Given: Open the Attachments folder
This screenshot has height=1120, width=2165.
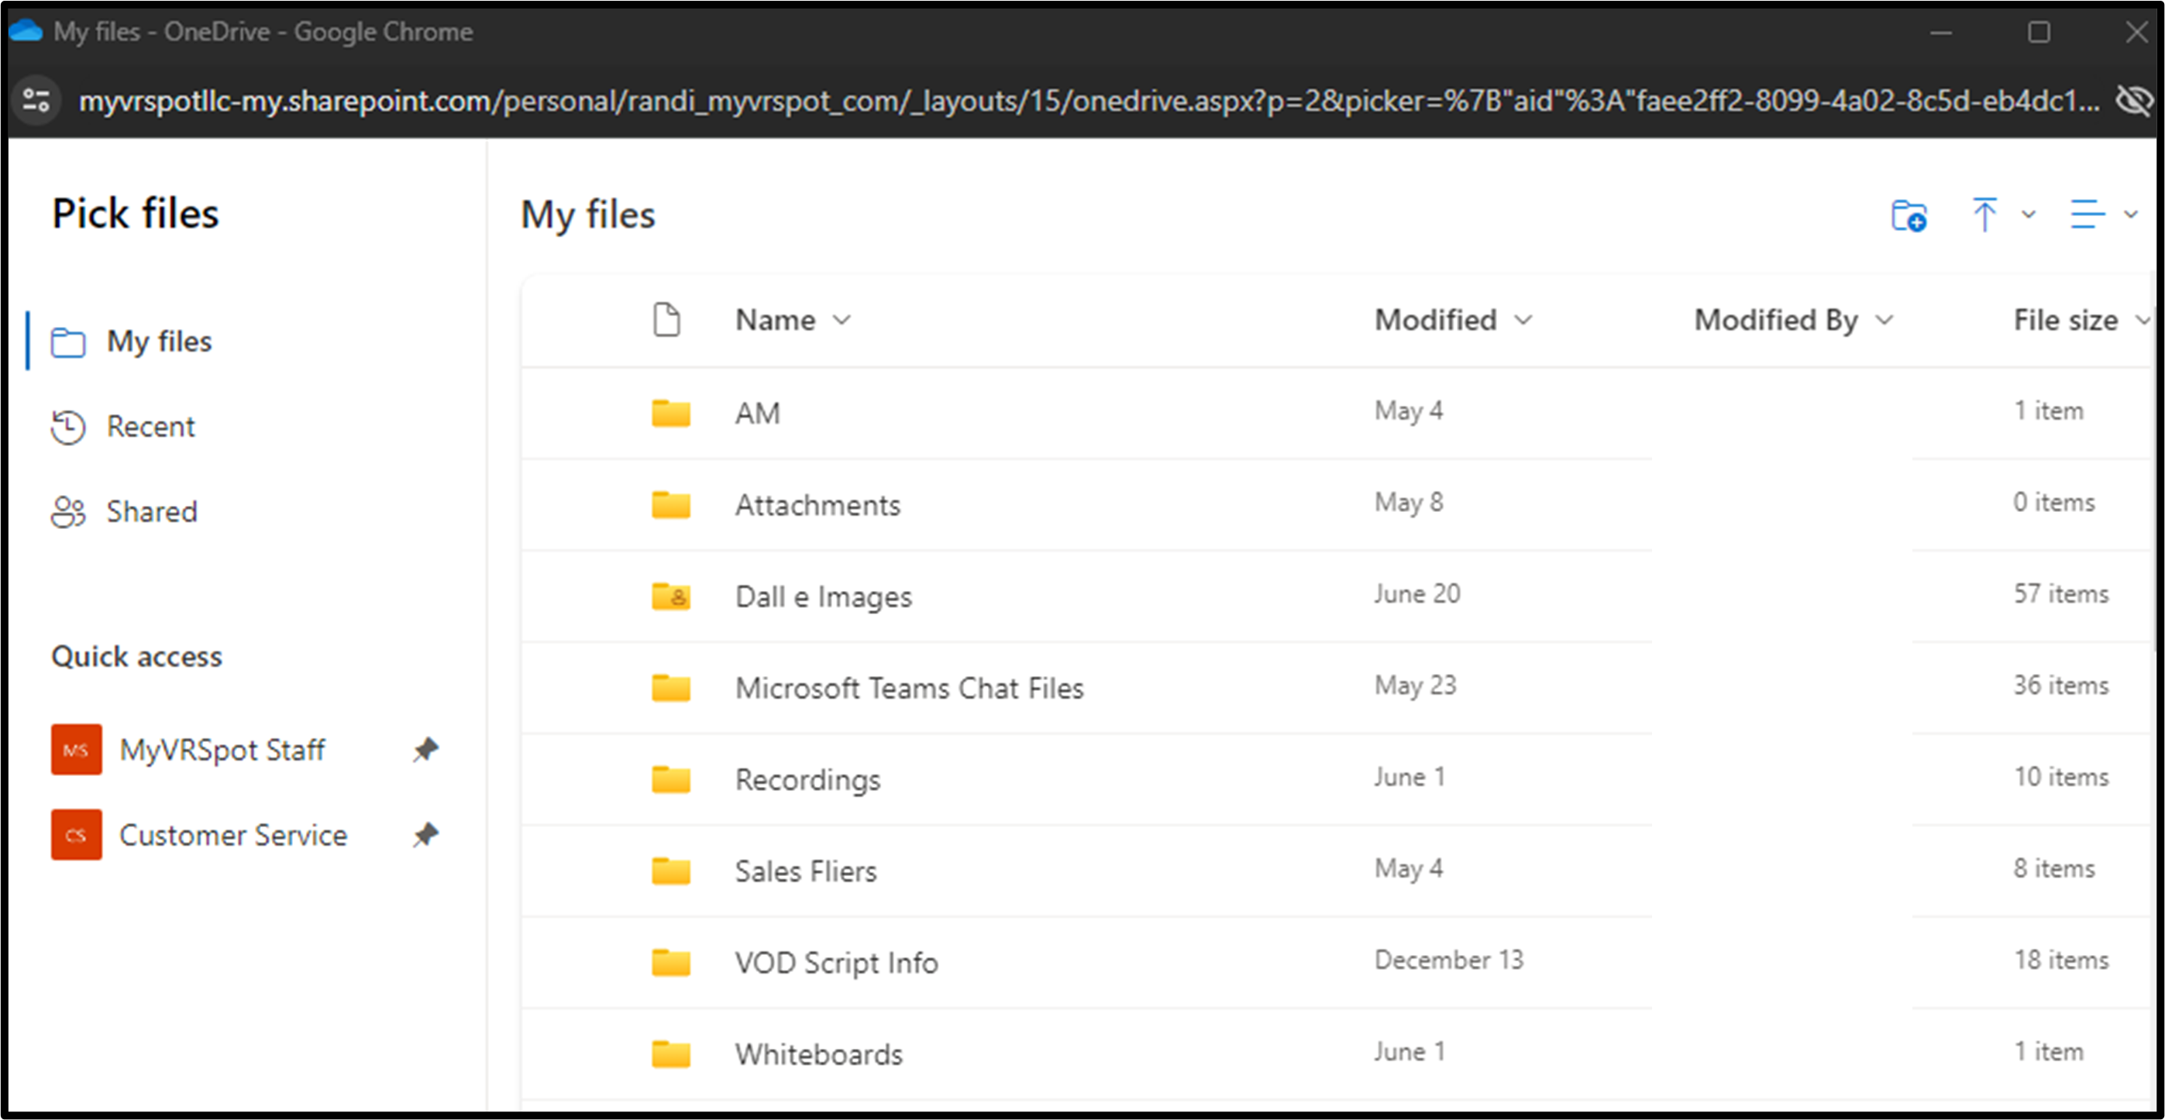Looking at the screenshot, I should click(x=817, y=505).
